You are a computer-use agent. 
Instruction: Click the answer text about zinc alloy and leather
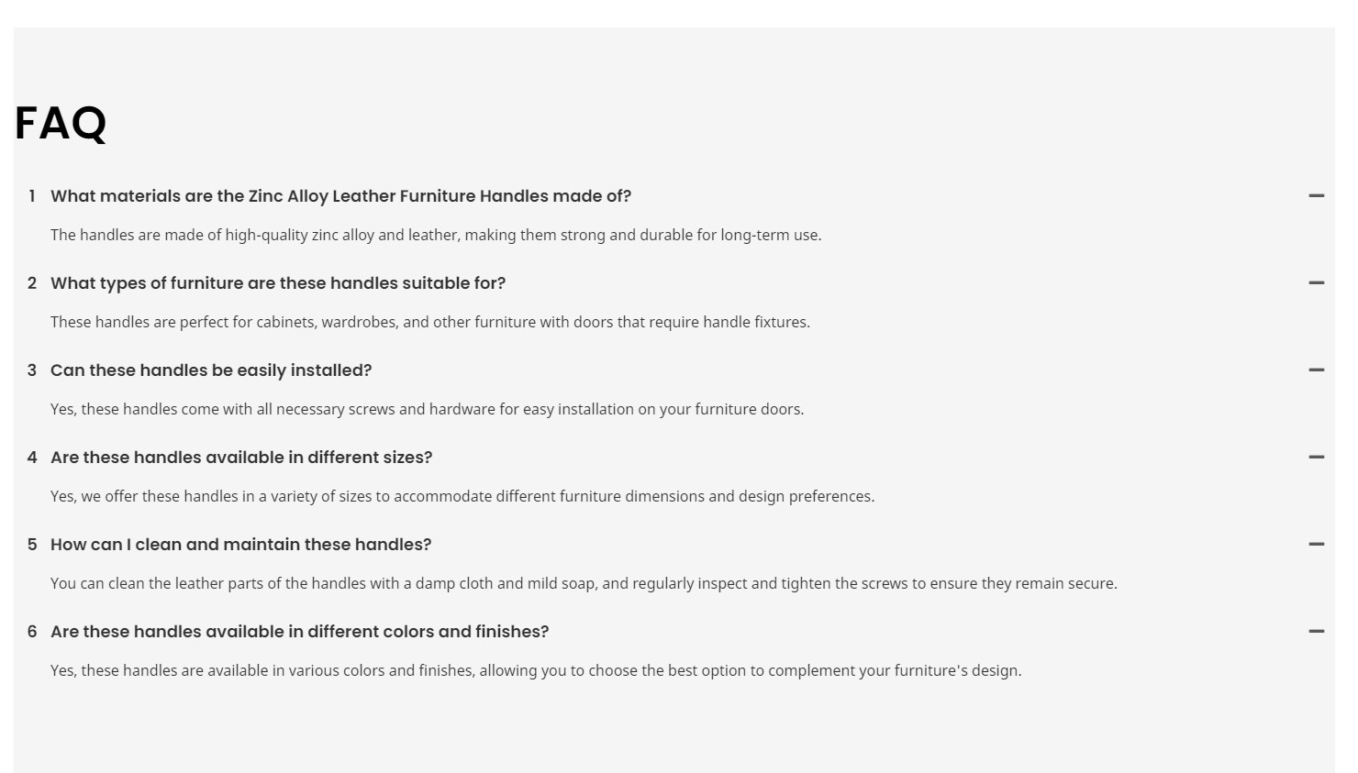point(436,235)
